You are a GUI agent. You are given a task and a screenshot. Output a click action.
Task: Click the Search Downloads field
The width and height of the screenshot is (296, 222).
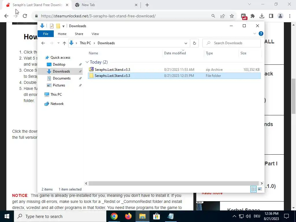(x=232, y=43)
